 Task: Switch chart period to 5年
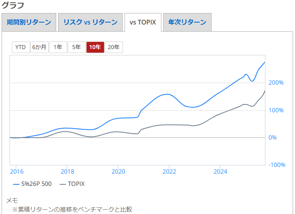[x=76, y=47]
